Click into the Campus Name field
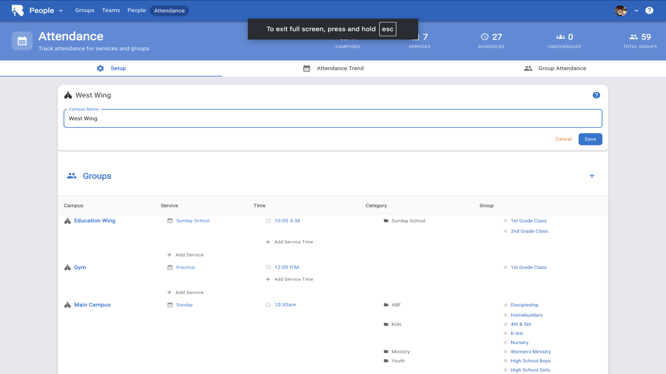Viewport: 666px width, 374px height. click(x=332, y=119)
